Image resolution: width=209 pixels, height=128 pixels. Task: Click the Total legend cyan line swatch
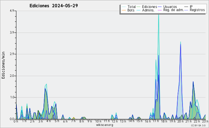124,7
